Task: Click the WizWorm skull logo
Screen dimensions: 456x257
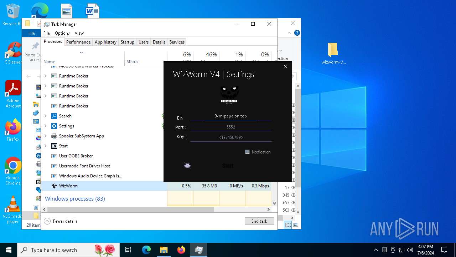Action: pyautogui.click(x=229, y=94)
